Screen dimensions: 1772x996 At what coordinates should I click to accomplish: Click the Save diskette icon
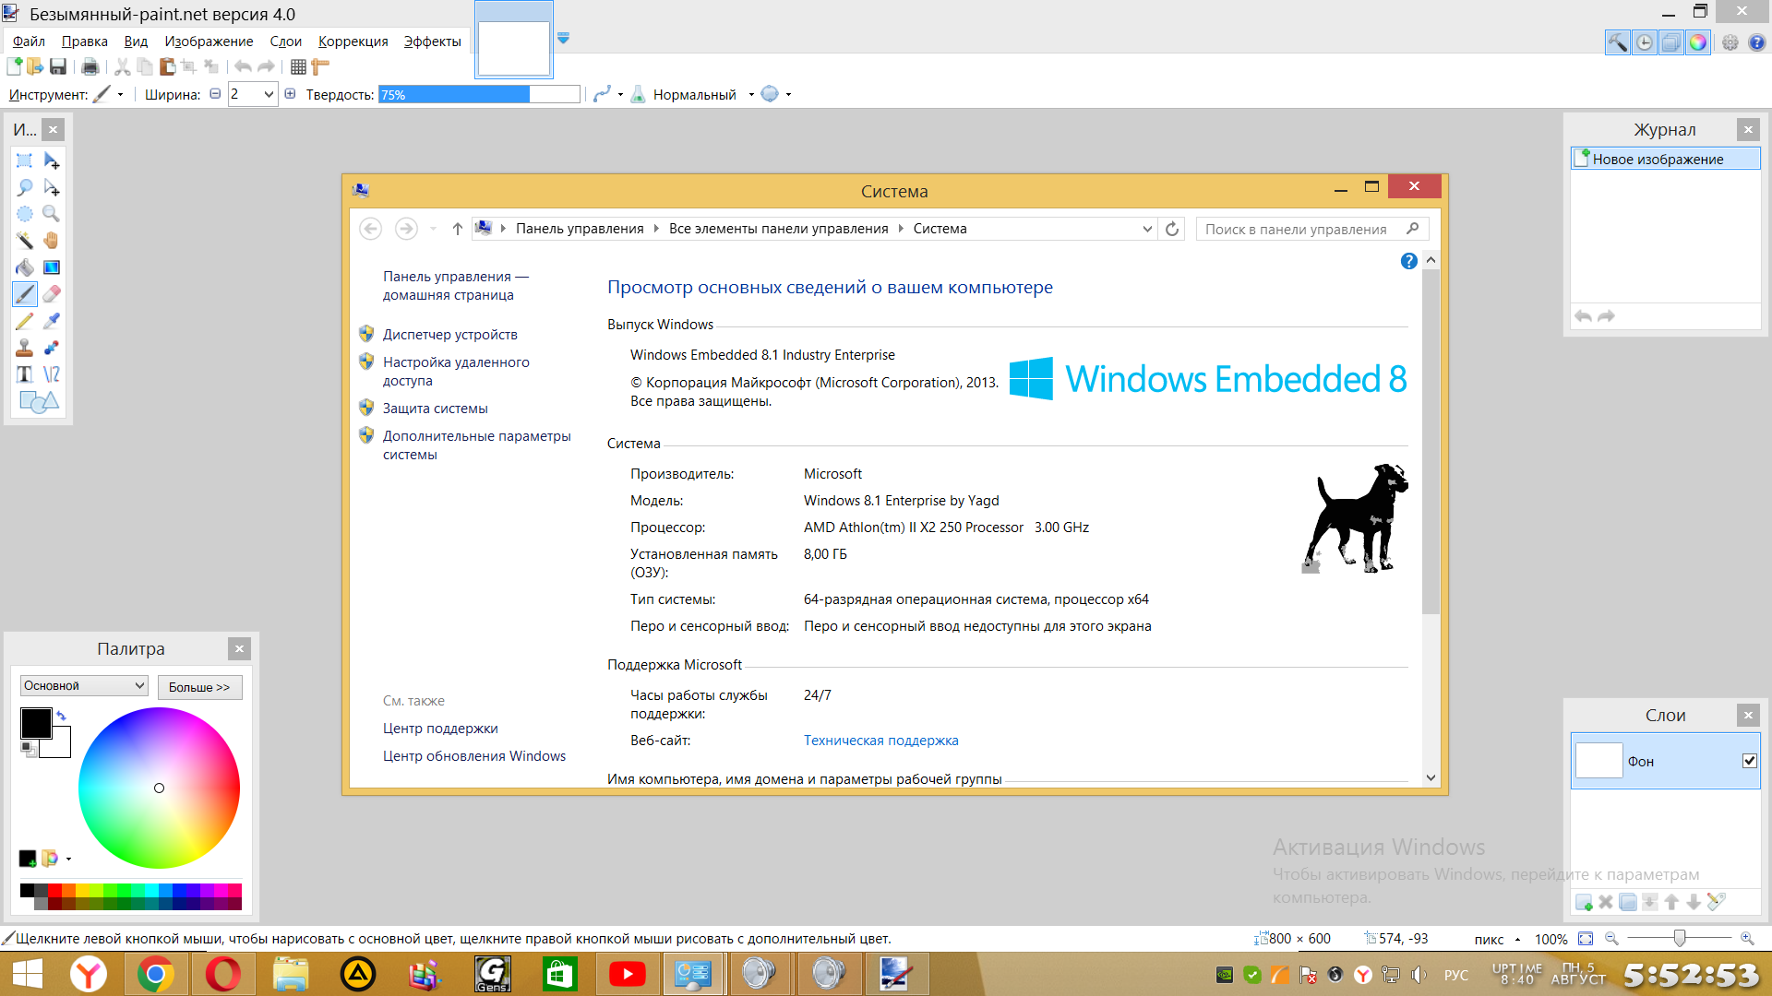pyautogui.click(x=58, y=66)
